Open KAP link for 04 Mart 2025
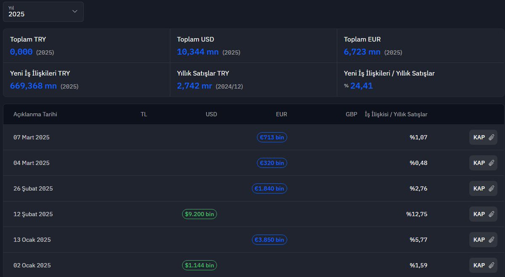Screen dimensions: 505x277 tap(483, 163)
